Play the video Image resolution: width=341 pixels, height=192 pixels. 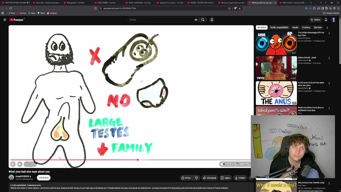pyautogui.click(x=13, y=164)
